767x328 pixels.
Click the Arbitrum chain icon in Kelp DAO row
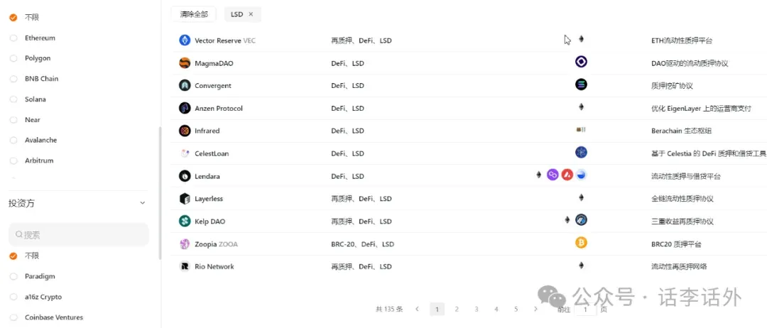coord(581,219)
